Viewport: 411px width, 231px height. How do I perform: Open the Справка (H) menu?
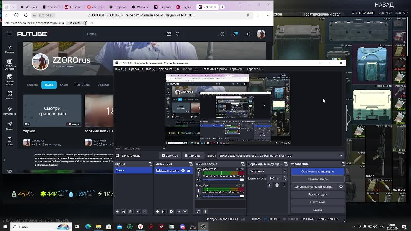[255, 69]
